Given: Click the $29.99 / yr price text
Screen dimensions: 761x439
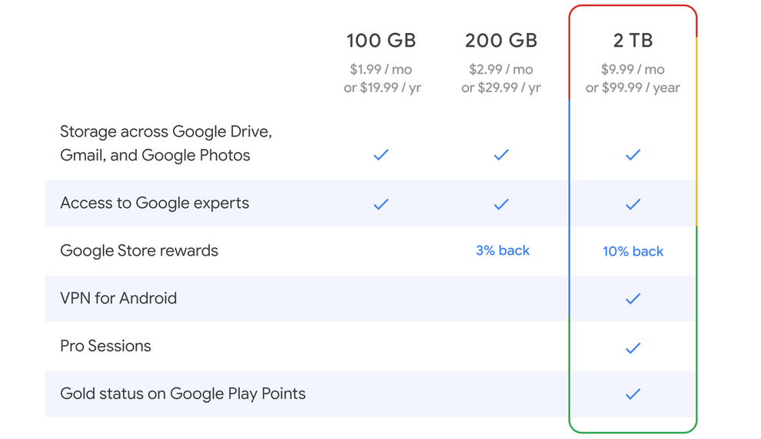Looking at the screenshot, I should (x=509, y=87).
